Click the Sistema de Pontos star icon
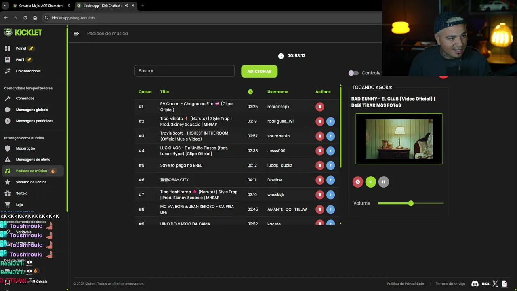This screenshot has height=291, width=517. click(7, 182)
